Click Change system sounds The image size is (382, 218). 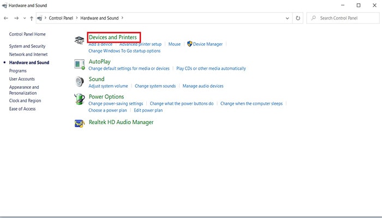(x=155, y=86)
